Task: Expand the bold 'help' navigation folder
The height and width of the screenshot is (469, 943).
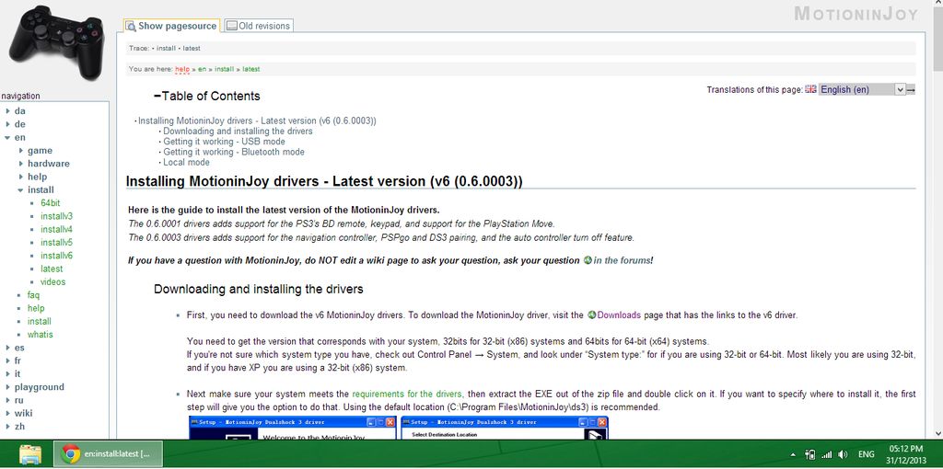Action: (x=21, y=177)
